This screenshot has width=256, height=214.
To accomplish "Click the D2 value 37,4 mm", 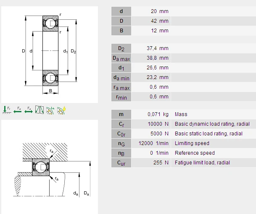I will 159,48.
